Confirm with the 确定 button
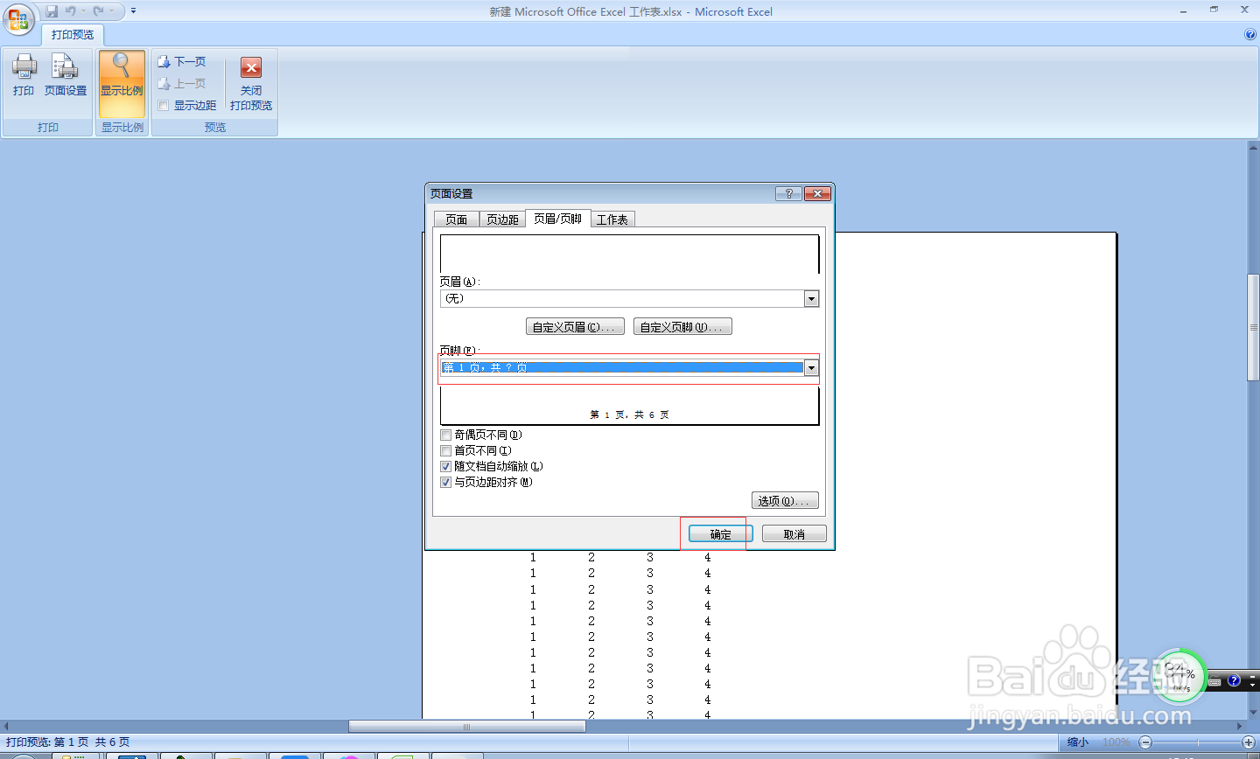 (x=721, y=534)
